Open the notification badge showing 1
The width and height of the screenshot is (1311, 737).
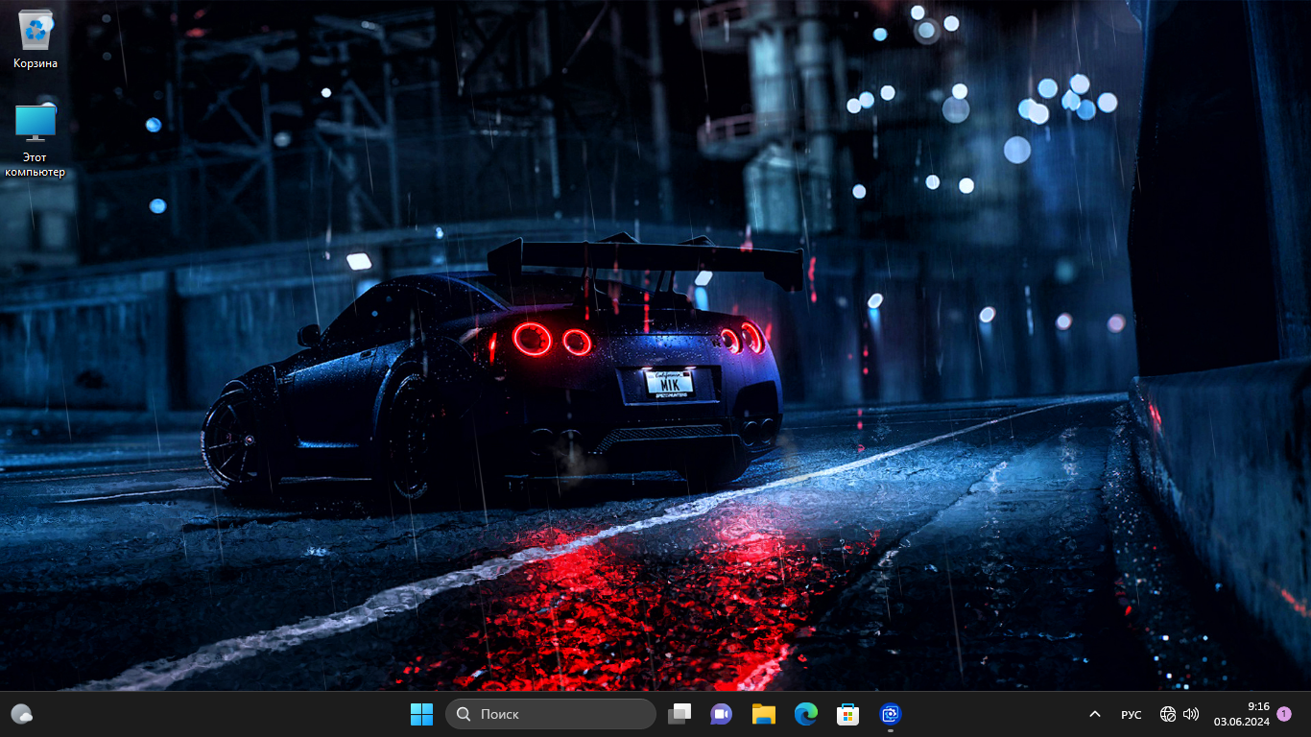click(1284, 714)
